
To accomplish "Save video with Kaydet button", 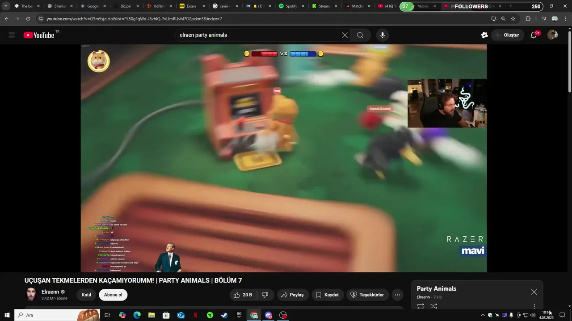I will [x=327, y=295].
